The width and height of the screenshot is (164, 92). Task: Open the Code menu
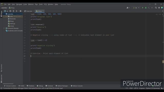coord(25,4)
